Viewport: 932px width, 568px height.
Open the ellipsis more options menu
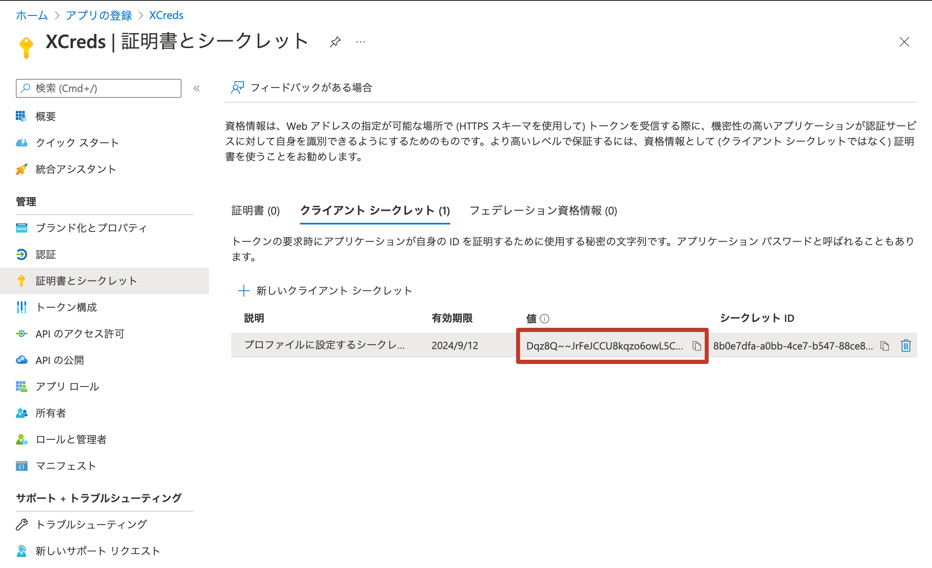pyautogui.click(x=360, y=42)
